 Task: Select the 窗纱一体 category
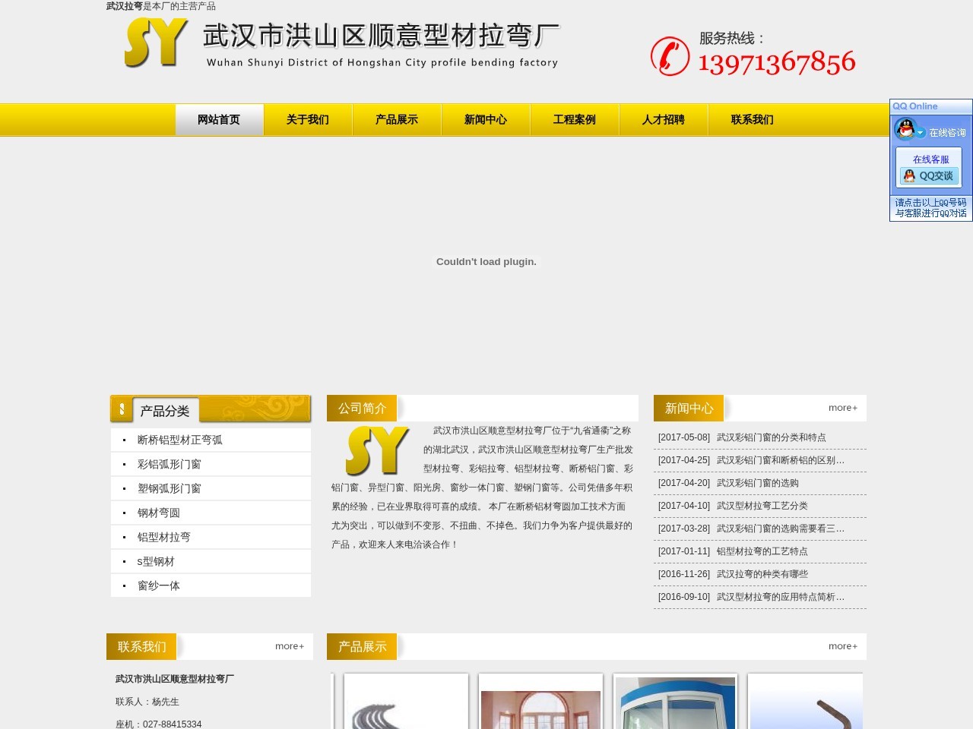[x=159, y=585]
